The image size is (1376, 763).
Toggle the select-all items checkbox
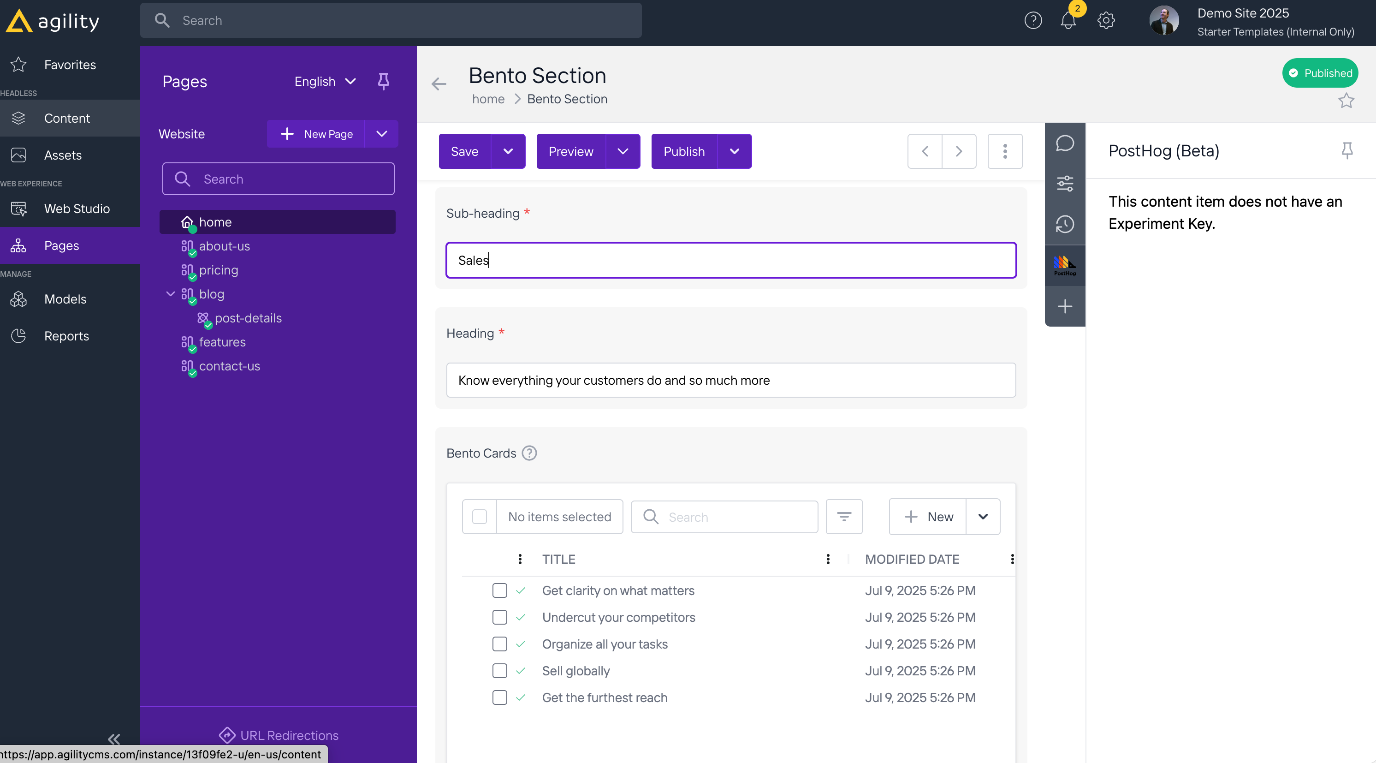479,517
